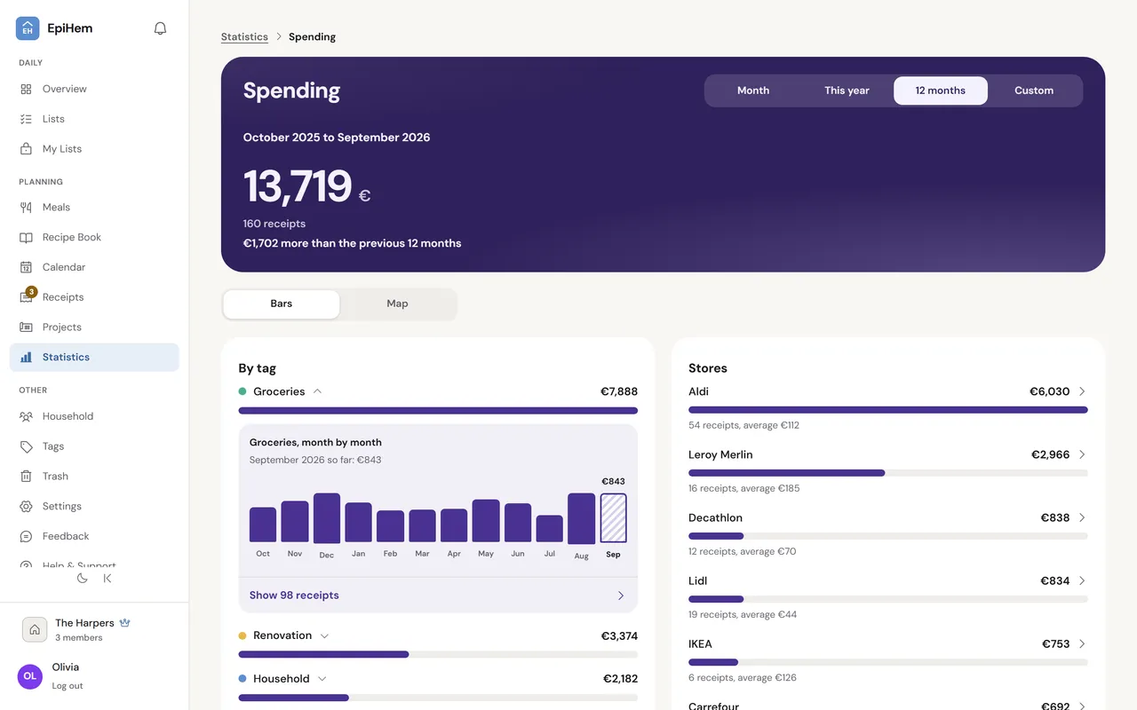The width and height of the screenshot is (1137, 710).
Task: Click the striped Sep bar in chart
Action: pos(613,517)
